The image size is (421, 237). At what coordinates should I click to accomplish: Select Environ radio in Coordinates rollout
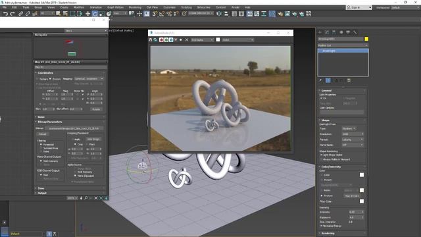(x=50, y=79)
